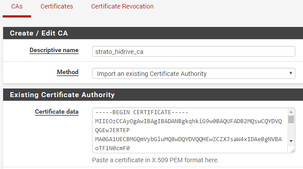Click the Method dropdown arrow icon
The image size is (303, 169).
click(290, 73)
